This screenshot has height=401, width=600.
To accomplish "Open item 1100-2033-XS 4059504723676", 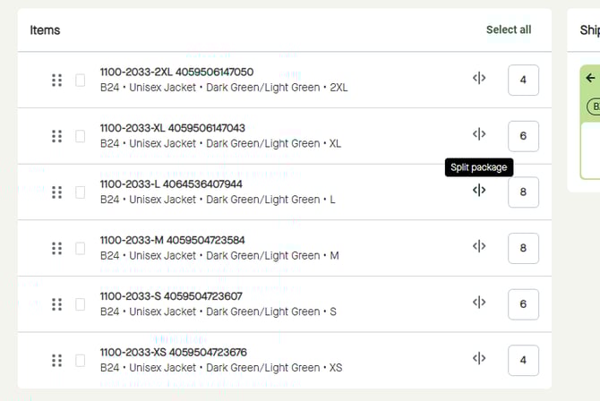I will point(173,352).
